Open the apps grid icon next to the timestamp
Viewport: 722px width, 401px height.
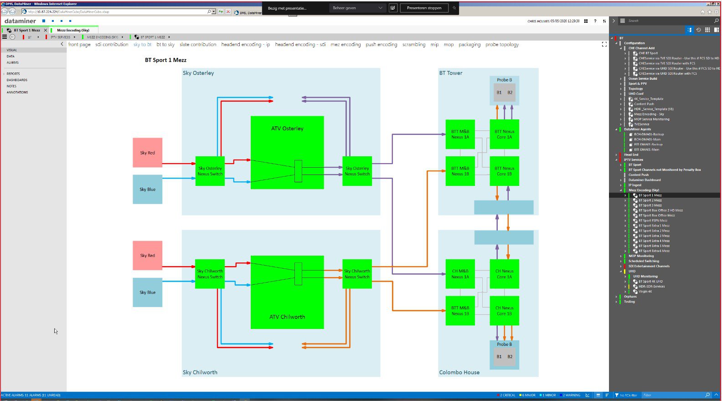[x=586, y=21]
